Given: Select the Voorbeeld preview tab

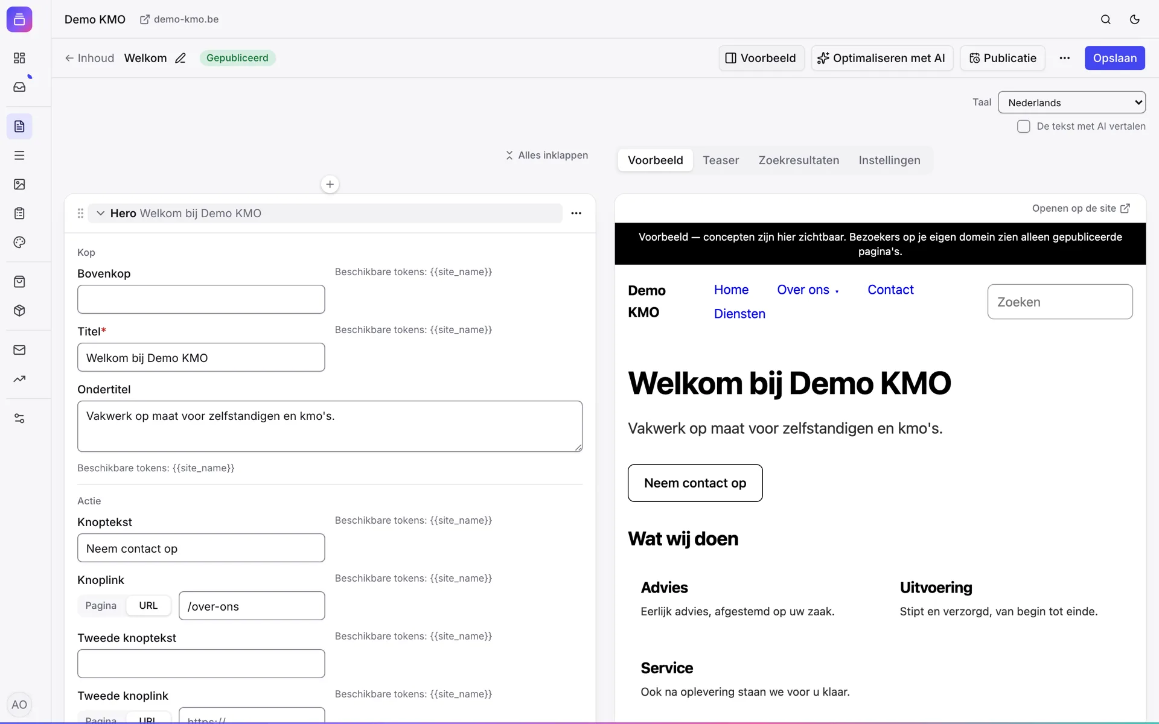Looking at the screenshot, I should (x=655, y=160).
